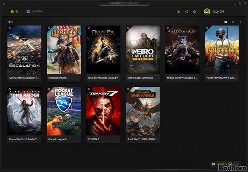Click status badge on Metro Last Light card
The height and width of the screenshot is (172, 248).
(x=128, y=28)
